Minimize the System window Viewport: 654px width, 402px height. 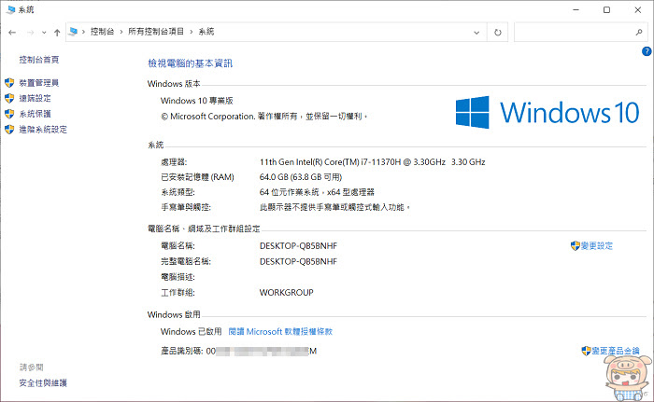(576, 9)
